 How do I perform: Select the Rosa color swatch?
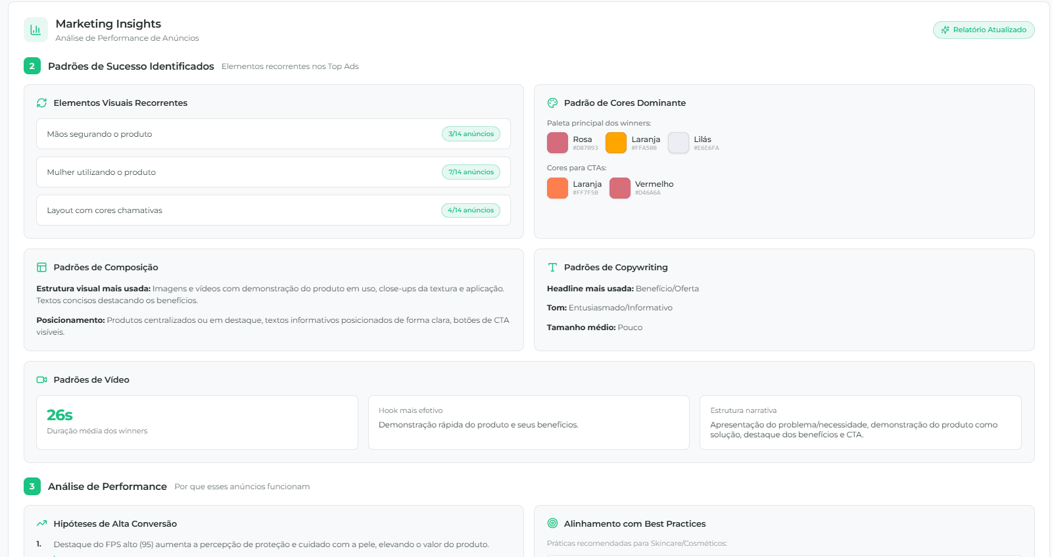coord(558,143)
